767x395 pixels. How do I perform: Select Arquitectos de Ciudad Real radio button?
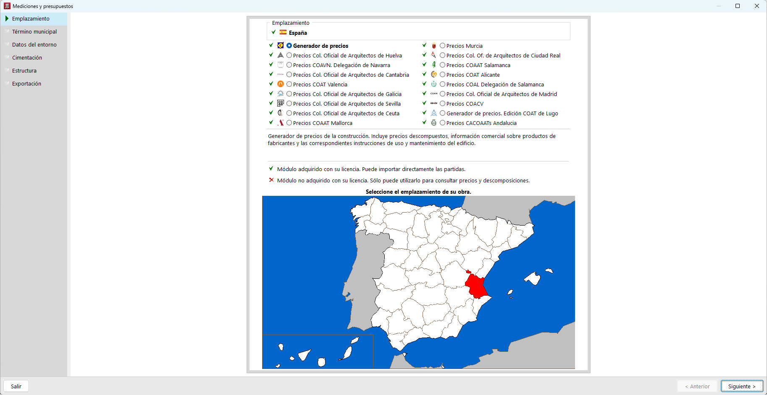click(442, 55)
